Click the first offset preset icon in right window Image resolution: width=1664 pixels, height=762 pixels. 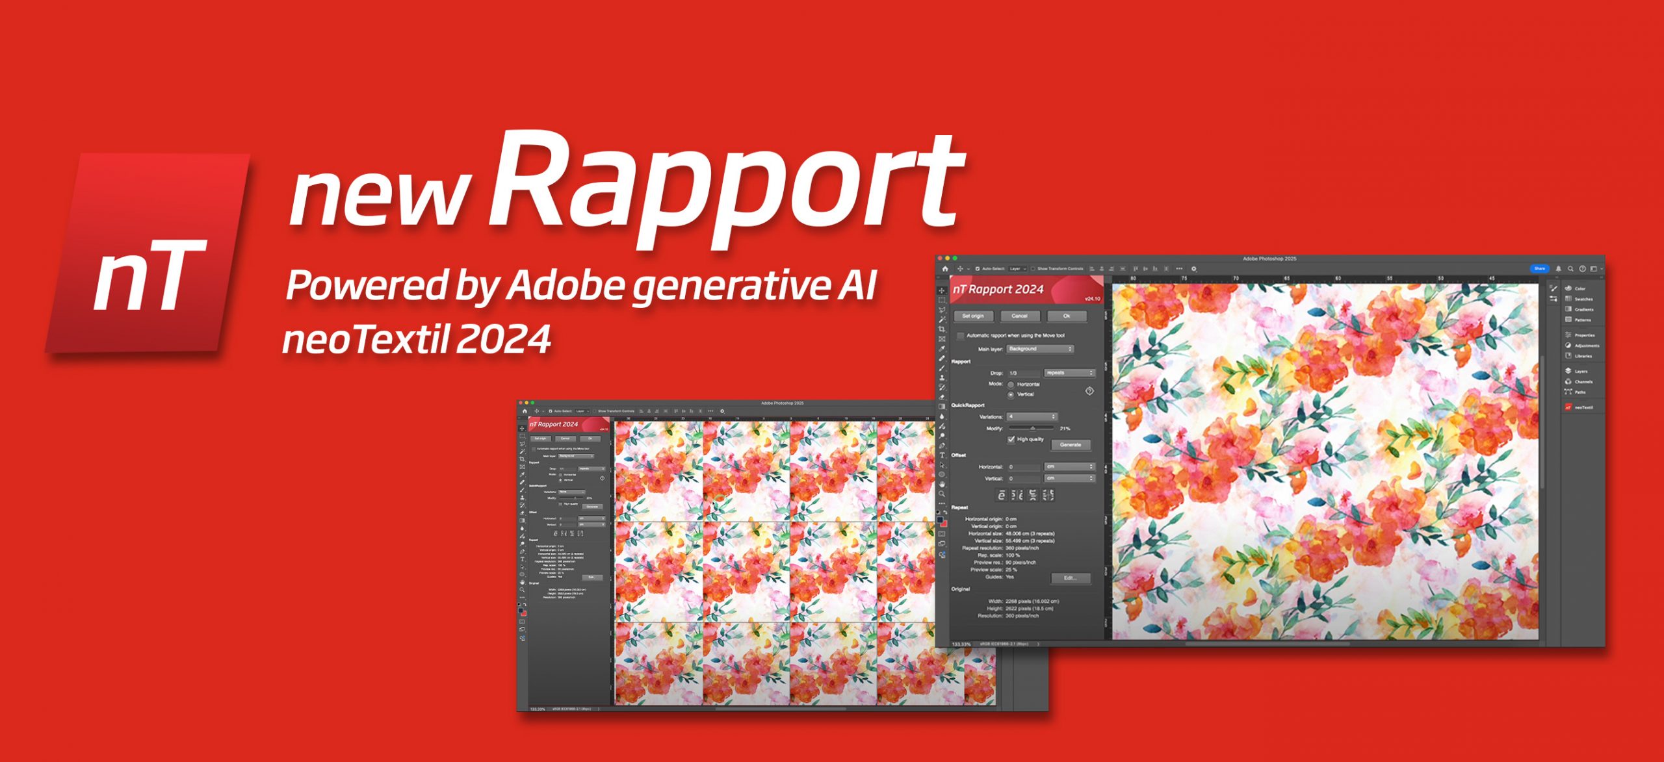click(x=1002, y=495)
